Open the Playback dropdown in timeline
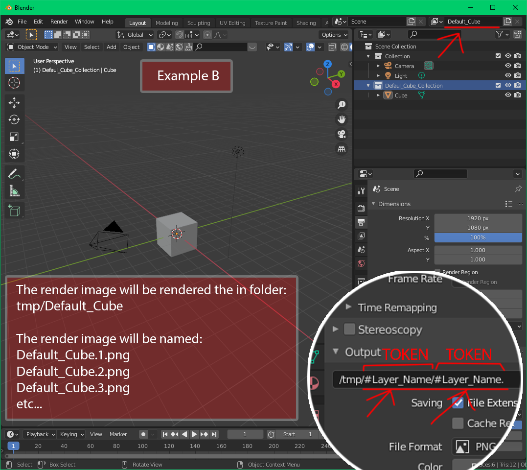 tap(40, 434)
